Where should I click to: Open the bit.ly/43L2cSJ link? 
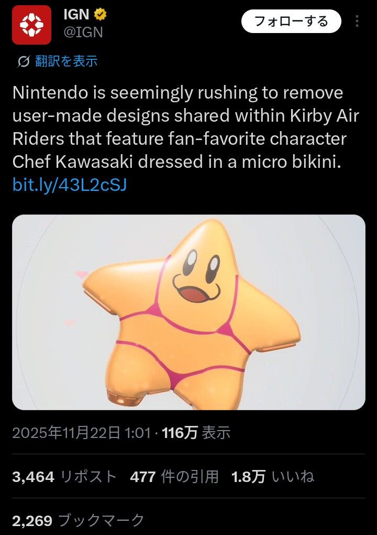pyautogui.click(x=70, y=185)
